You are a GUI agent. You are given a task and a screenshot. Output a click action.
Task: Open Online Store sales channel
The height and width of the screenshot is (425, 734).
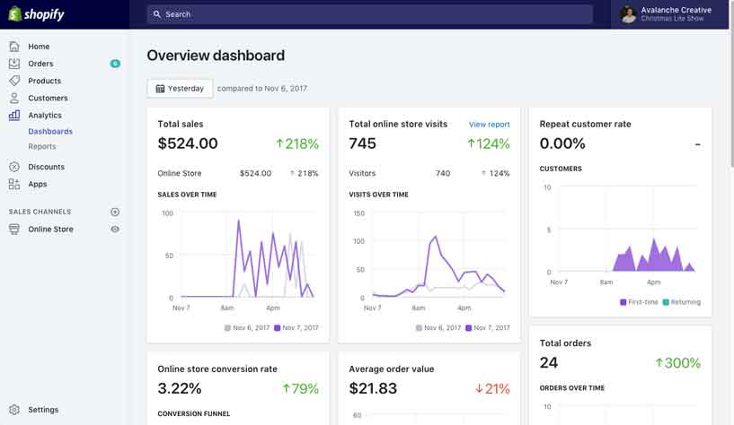[50, 230]
